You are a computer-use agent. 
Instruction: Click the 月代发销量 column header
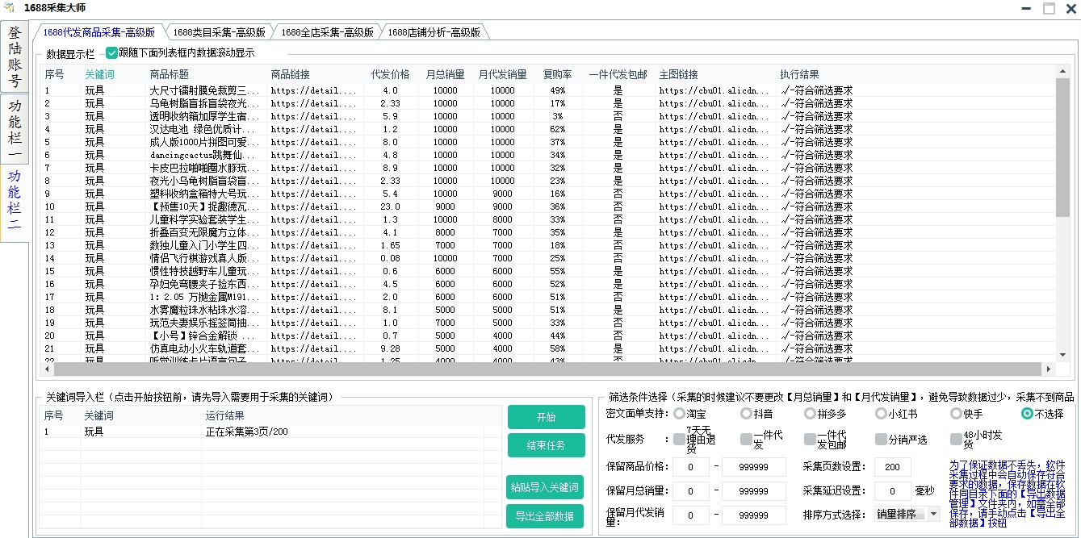click(503, 74)
